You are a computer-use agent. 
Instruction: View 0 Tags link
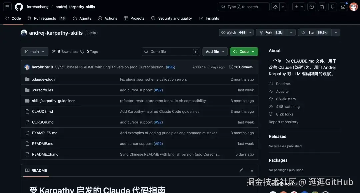(89, 52)
